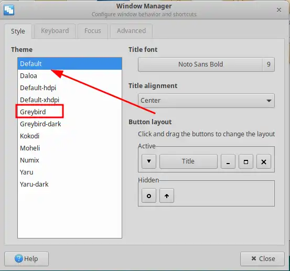Click the Window Manager icon in title bar
290x271 pixels.
pyautogui.click(x=9, y=10)
